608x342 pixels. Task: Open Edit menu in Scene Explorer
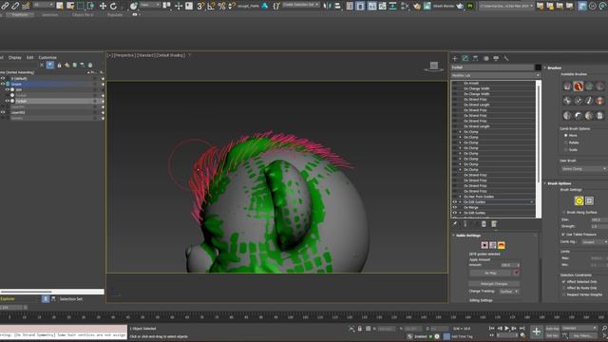29,57
